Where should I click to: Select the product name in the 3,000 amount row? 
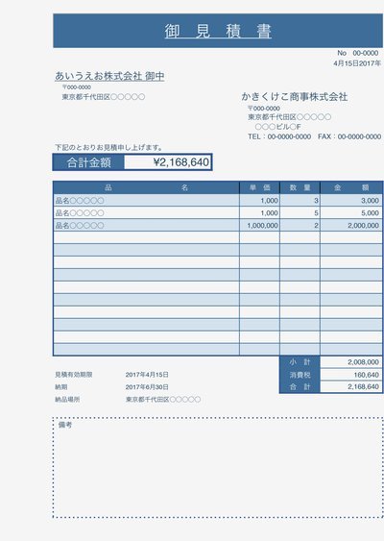(x=80, y=201)
